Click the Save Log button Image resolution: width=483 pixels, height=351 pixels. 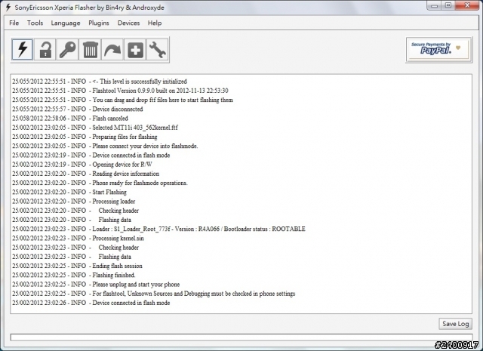point(455,324)
